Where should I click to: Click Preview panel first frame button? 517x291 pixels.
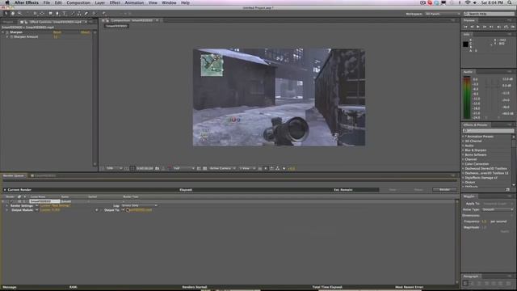pos(465,27)
